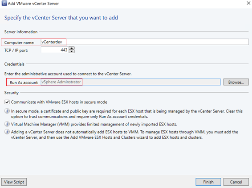Click the TCP / IP port number field
The width and height of the screenshot is (252, 188).
coord(55,50)
